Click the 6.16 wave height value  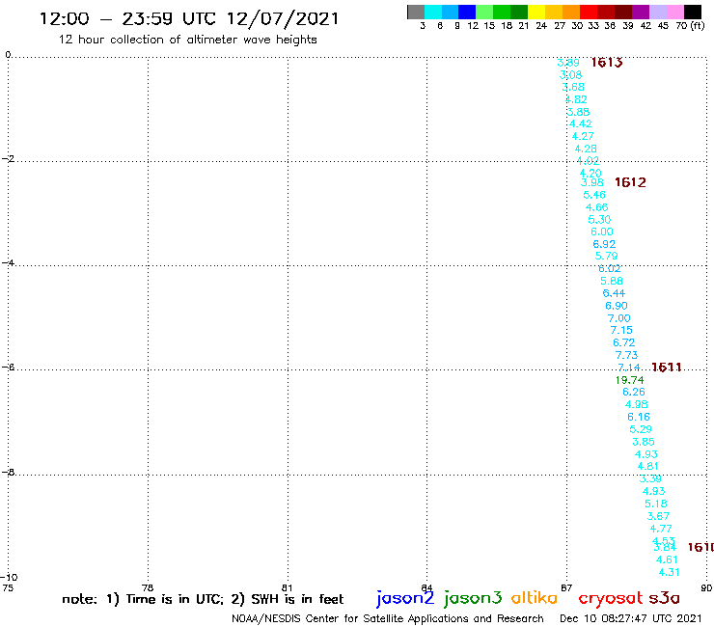(639, 417)
